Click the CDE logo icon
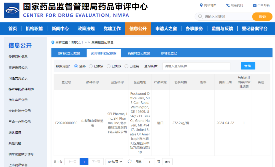Screen dimensions: 275x167 point(12,10)
